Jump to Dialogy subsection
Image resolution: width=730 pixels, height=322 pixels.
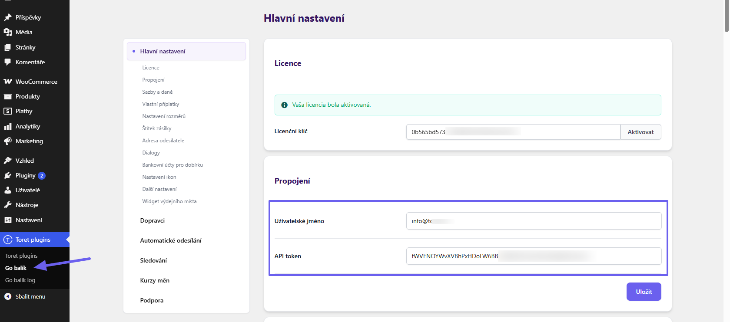pyautogui.click(x=151, y=153)
